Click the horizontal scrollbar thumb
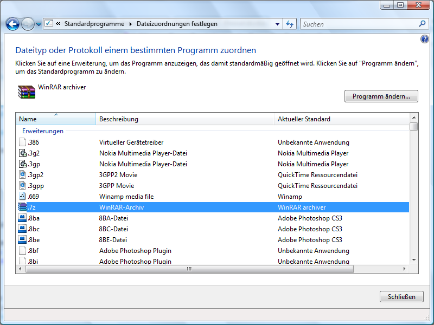This screenshot has width=434, height=325. click(189, 269)
